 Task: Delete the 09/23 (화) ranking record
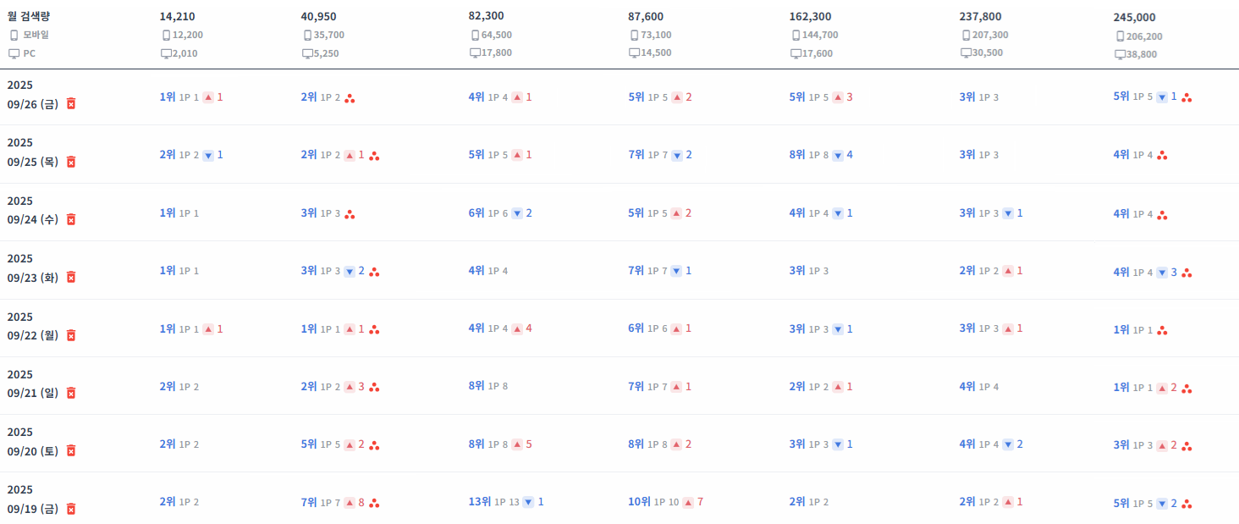(x=71, y=277)
